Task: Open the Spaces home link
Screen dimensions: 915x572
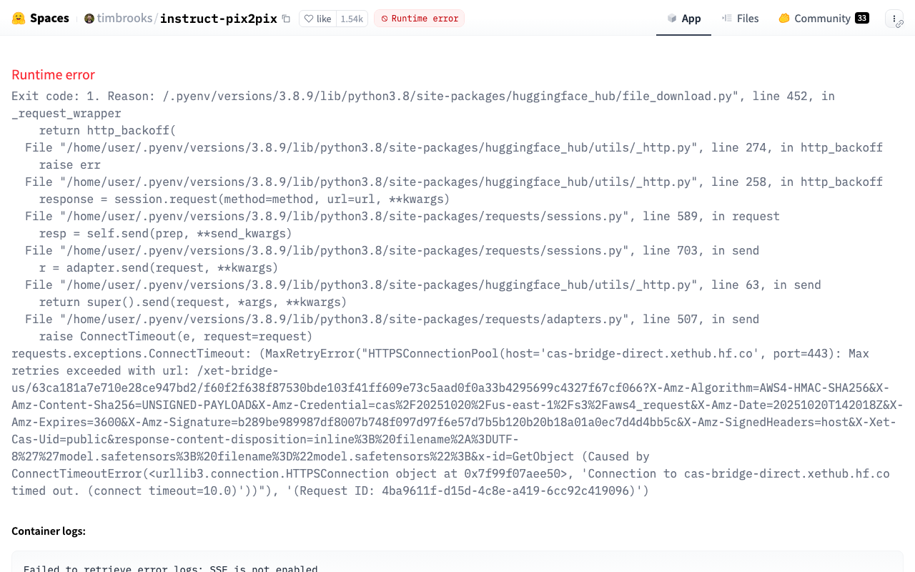Action: coord(49,19)
